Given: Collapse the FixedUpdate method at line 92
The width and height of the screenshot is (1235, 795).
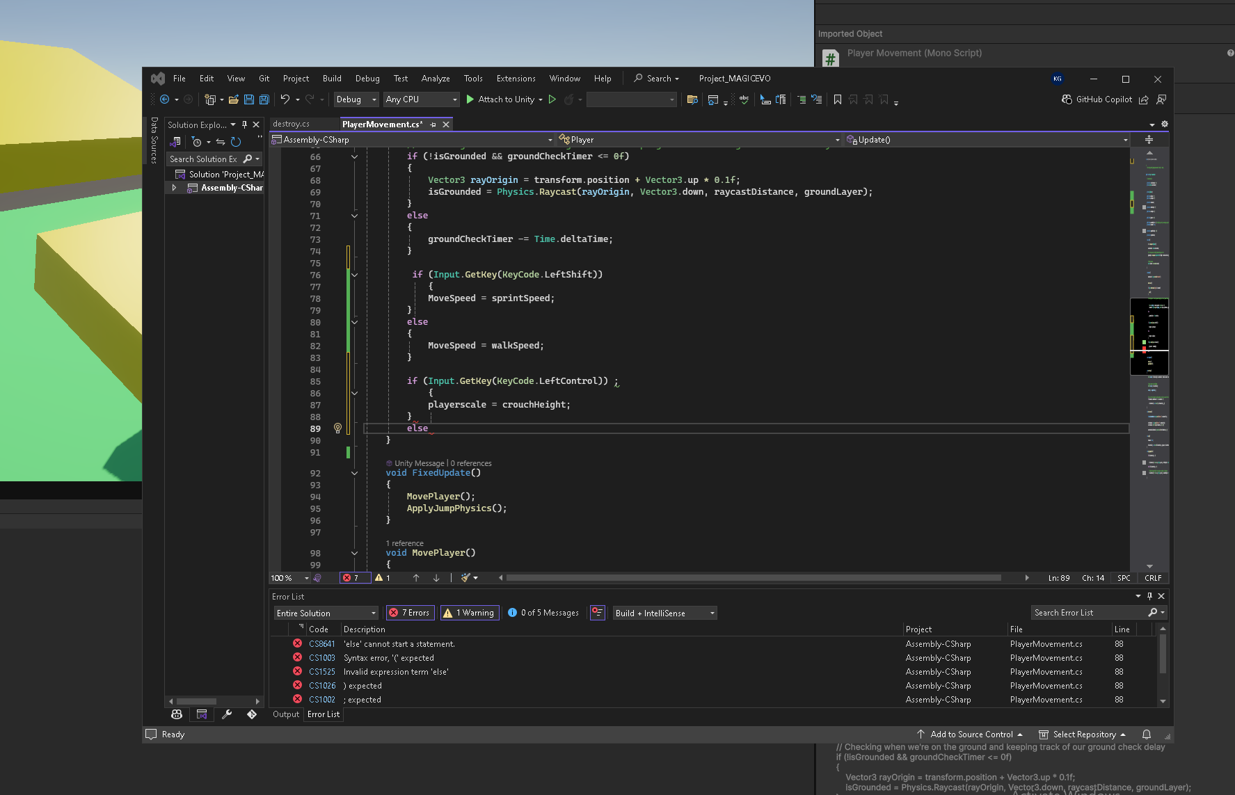Looking at the screenshot, I should pyautogui.click(x=354, y=473).
